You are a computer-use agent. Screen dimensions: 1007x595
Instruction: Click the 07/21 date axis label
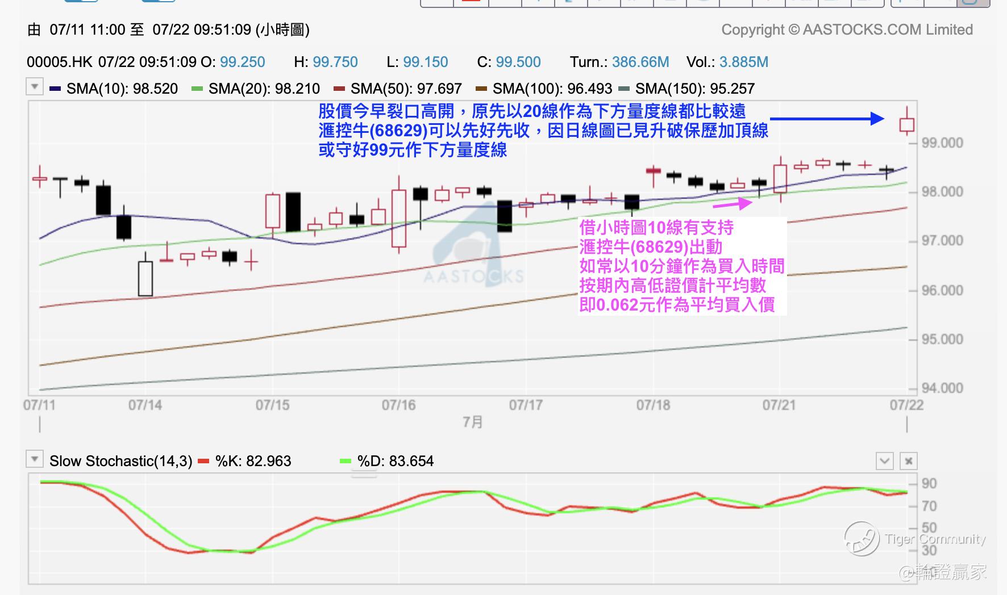(779, 405)
